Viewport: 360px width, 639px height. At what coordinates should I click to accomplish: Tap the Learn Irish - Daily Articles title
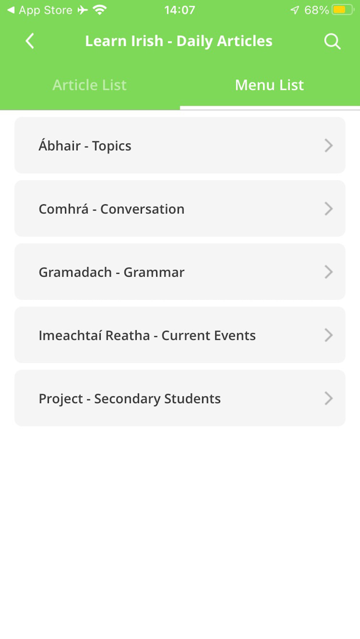pos(179,41)
